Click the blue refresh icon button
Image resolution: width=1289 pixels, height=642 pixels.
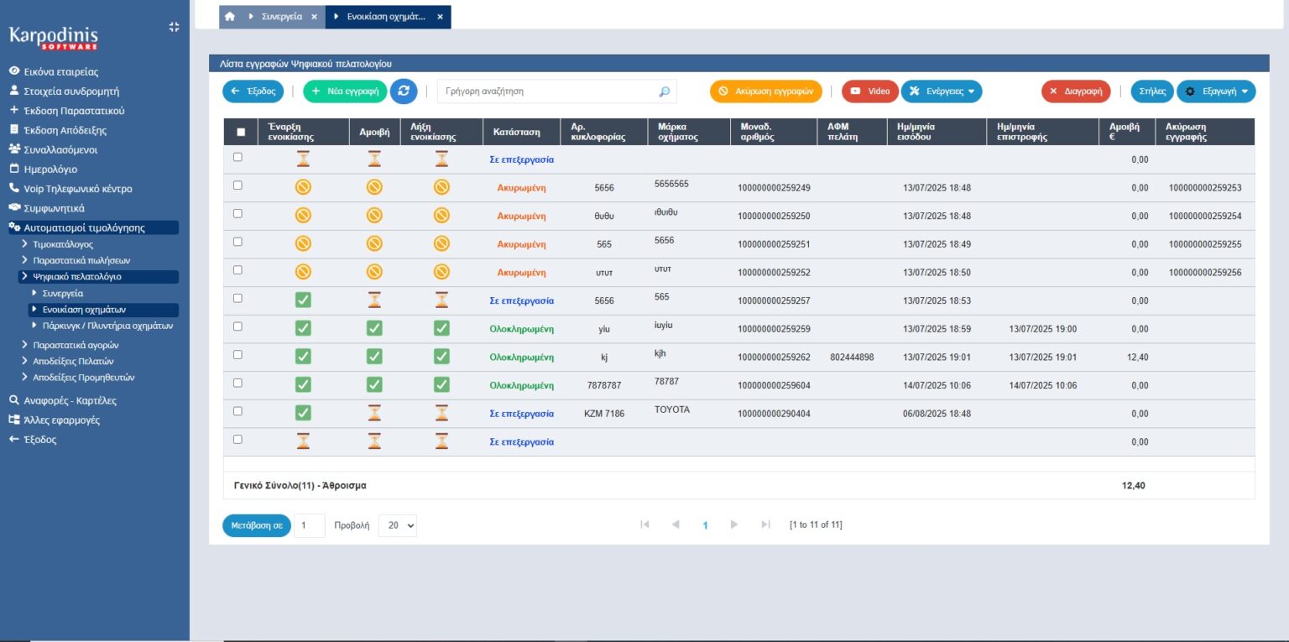pyautogui.click(x=404, y=91)
